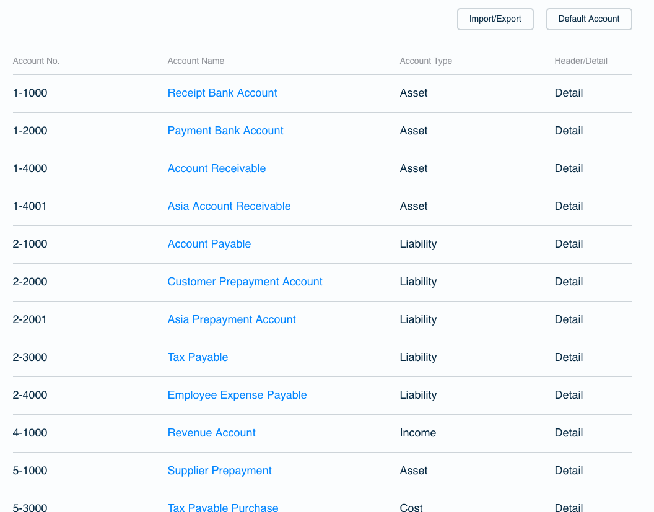
Task: Click the Import/Export button
Action: [x=495, y=19]
